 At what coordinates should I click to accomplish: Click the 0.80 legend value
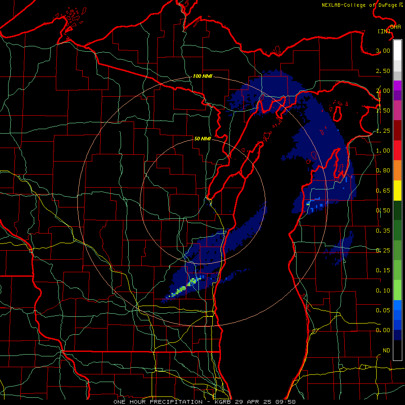[x=383, y=171]
